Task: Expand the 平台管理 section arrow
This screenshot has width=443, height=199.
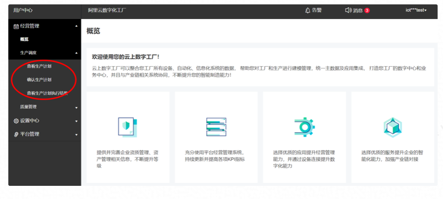Action: point(76,135)
